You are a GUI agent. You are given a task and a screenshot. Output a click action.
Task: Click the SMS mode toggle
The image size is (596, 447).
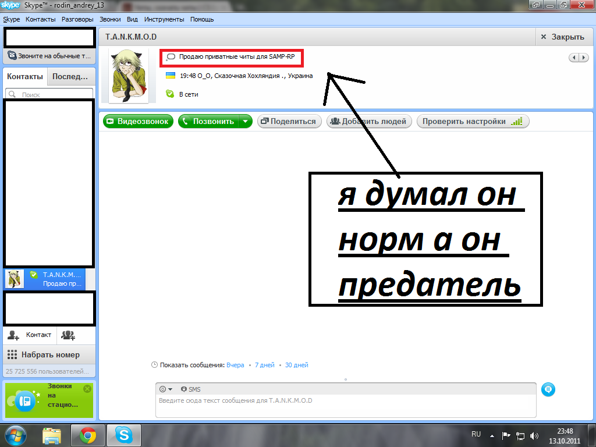pyautogui.click(x=190, y=389)
